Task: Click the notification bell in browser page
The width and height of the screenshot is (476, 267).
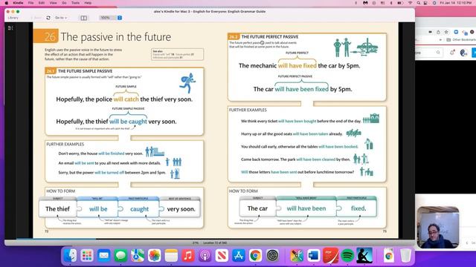Action: (452, 53)
